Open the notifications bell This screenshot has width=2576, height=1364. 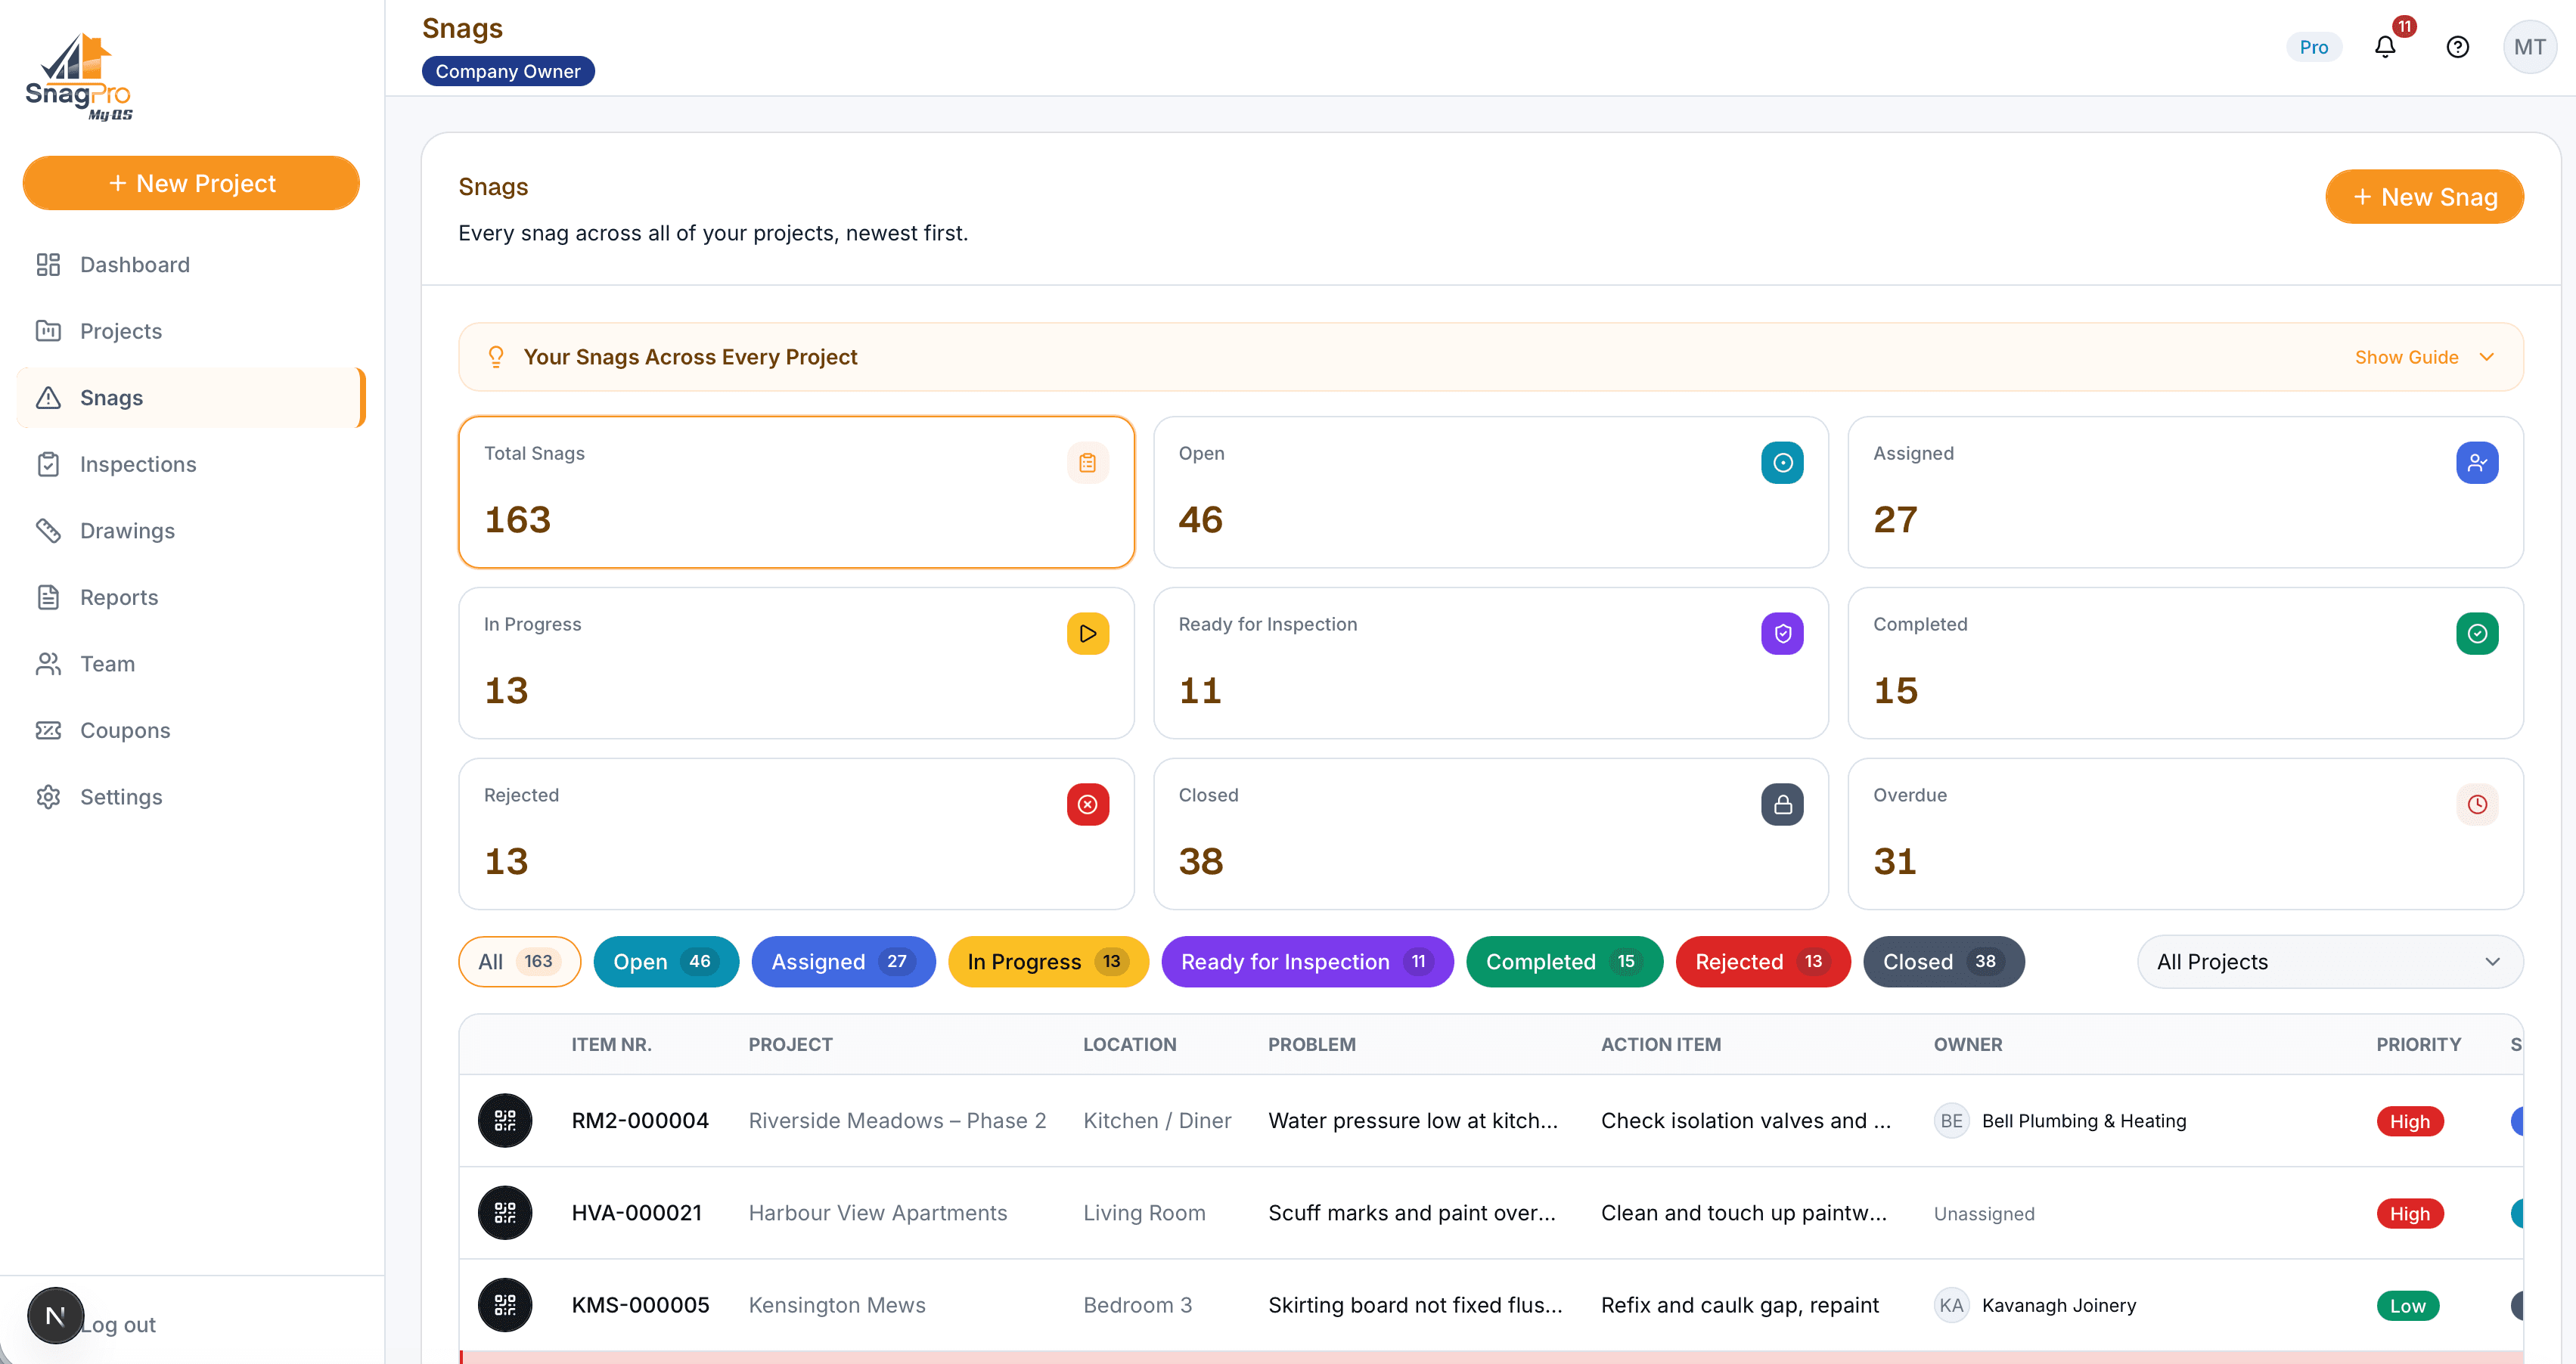coord(2385,47)
